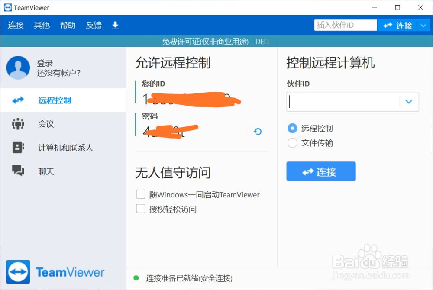Screen dimensions: 433x290
Task: Click the contacts book icon in sidebar
Action: click(x=18, y=147)
